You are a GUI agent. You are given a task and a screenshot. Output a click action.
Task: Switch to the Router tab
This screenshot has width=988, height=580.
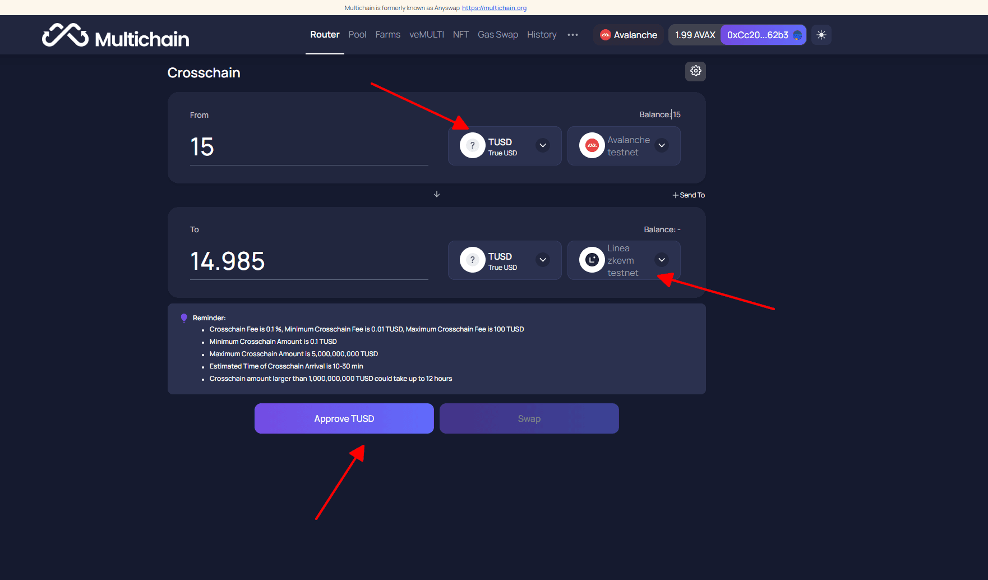[325, 35]
